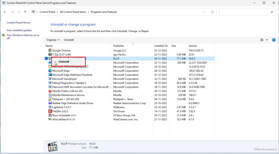
Task: Select Google LLC publisher cell
Action: pos(120,50)
